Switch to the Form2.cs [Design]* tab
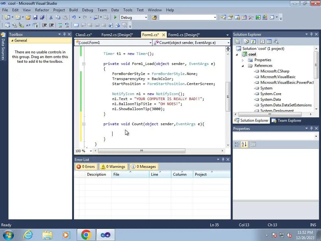 tap(117, 35)
